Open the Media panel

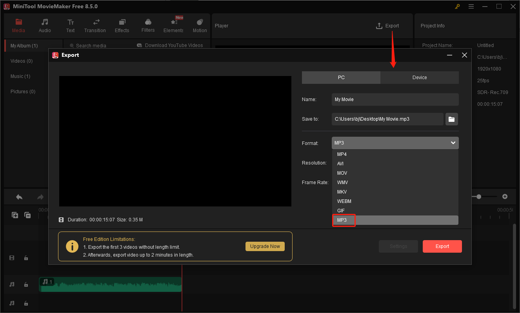tap(18, 25)
